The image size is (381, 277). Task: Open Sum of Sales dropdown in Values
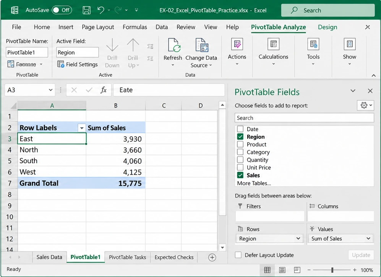point(368,239)
